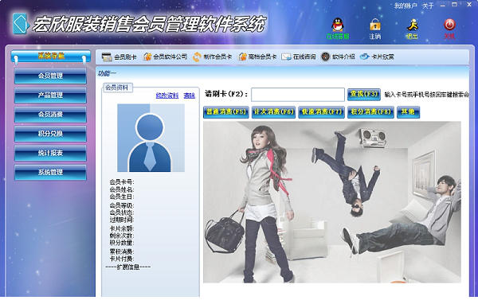The height and width of the screenshot is (308, 478).
Task: Click the 查找(F3) search button
Action: [x=364, y=94]
